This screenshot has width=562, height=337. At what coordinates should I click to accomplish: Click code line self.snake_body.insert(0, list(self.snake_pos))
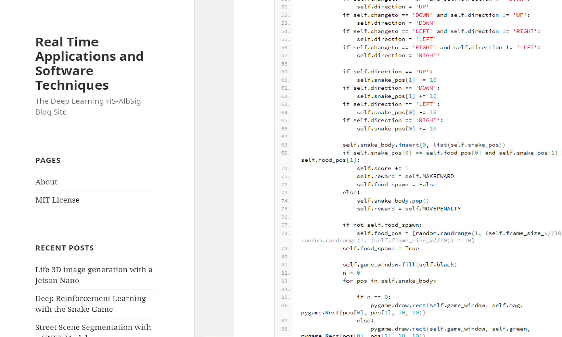pos(424,145)
